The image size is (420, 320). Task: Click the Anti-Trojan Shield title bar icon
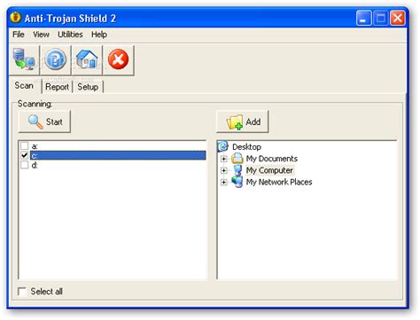point(16,18)
